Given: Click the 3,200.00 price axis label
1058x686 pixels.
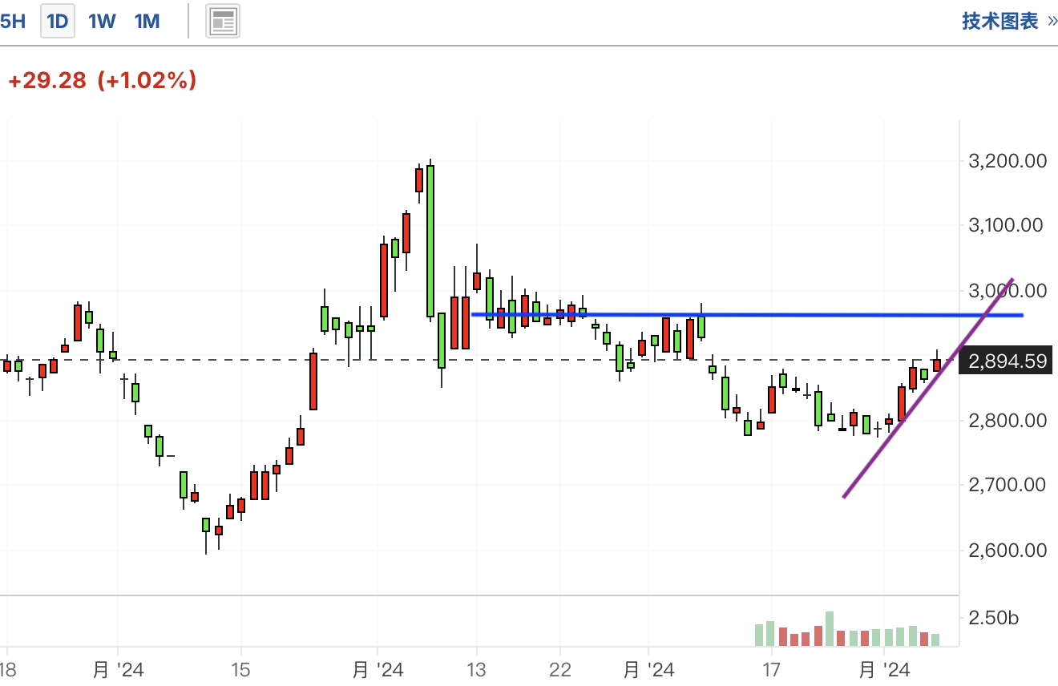Looking at the screenshot, I should (x=1007, y=161).
